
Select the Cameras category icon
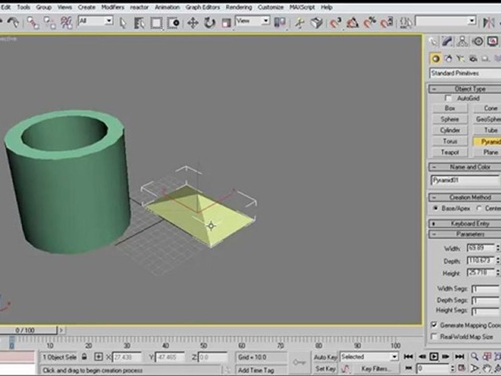[473, 59]
